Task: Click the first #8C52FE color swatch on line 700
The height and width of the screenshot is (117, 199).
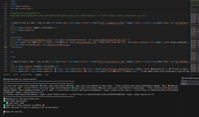Action: pyautogui.click(x=34, y=42)
